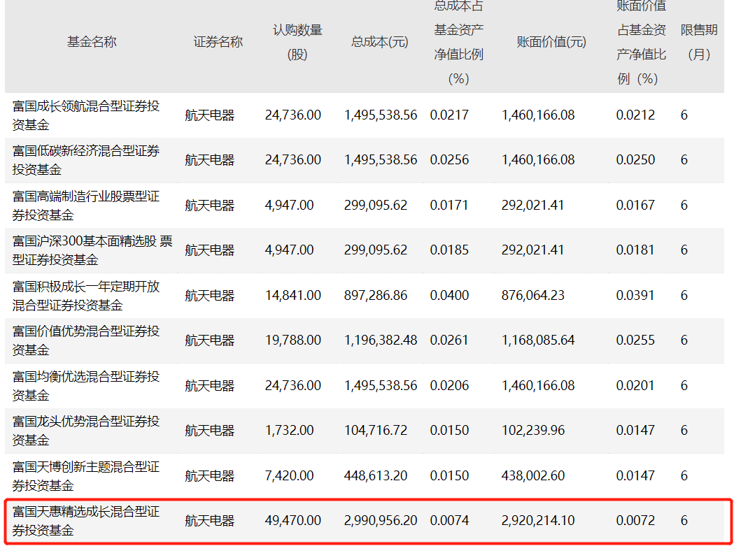Click total cost 299,095.62 in 富国沪深300 row
This screenshot has width=734, height=546.
coord(376,250)
